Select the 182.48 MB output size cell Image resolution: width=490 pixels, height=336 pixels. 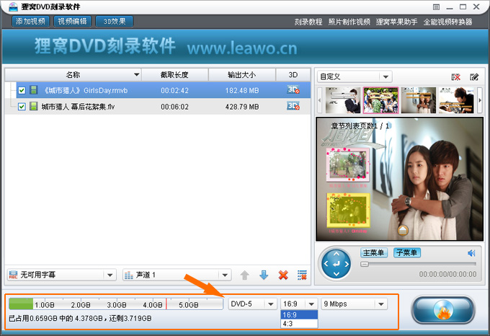pyautogui.click(x=242, y=91)
